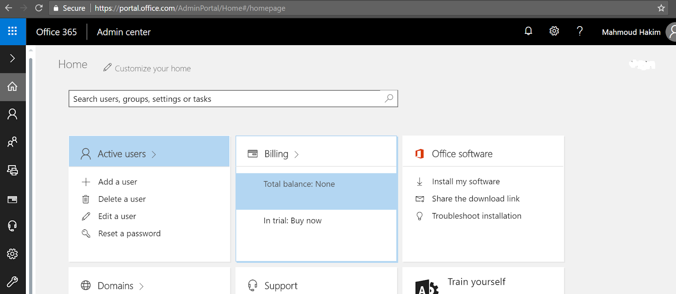The height and width of the screenshot is (294, 676).
Task: Select Reset a password
Action: coord(129,234)
